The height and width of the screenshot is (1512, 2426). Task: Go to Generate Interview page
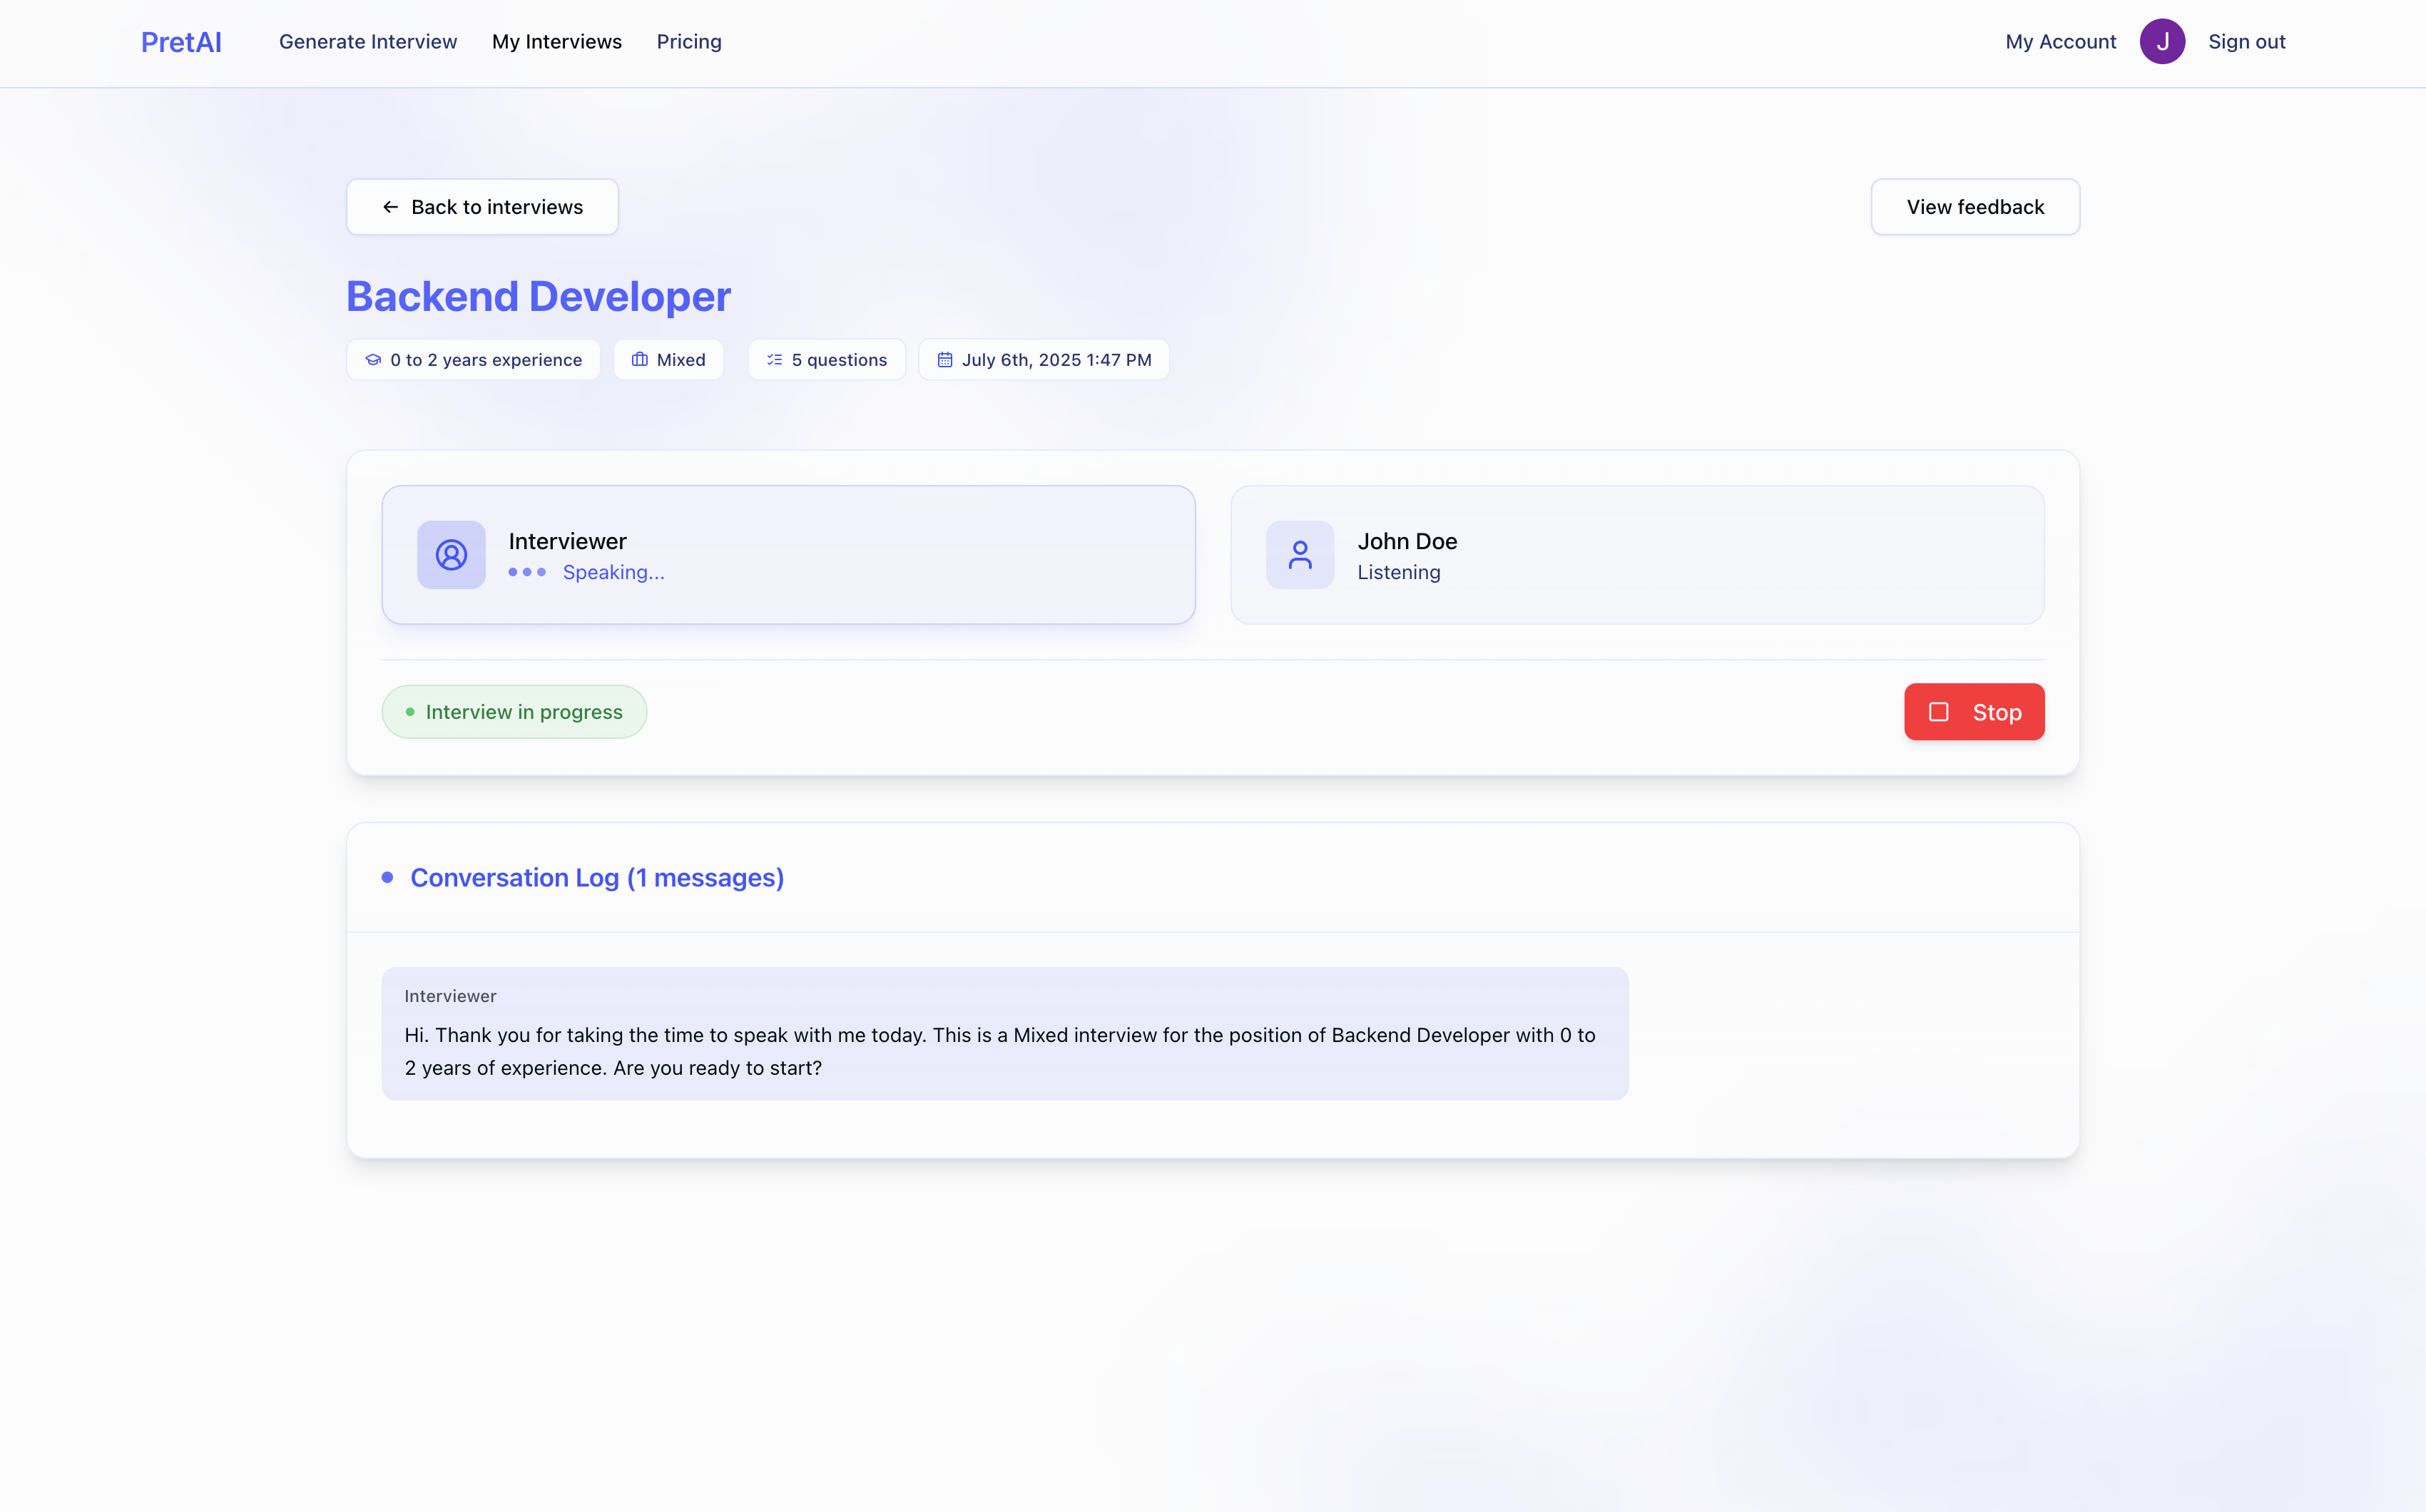[x=368, y=42]
